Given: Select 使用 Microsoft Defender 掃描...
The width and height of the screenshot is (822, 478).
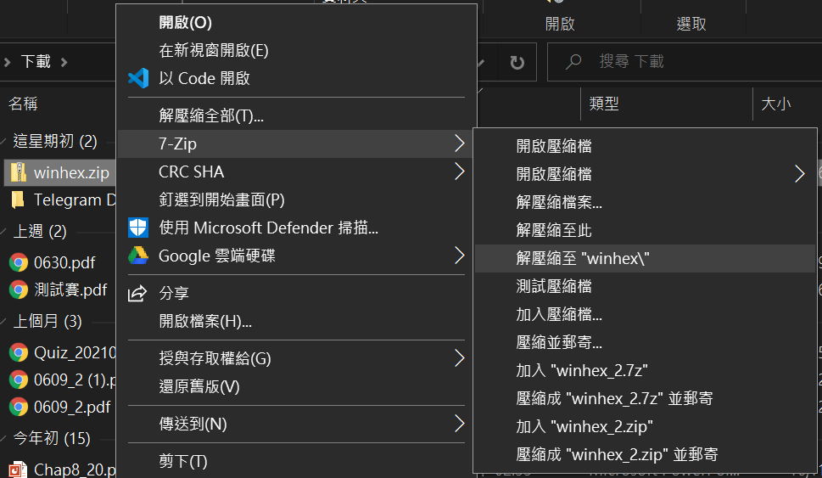Looking at the screenshot, I should click(296, 228).
